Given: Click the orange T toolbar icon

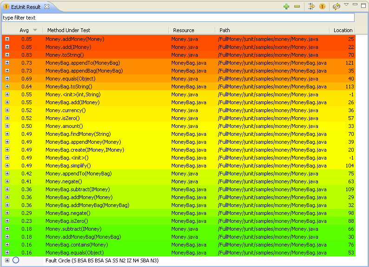Looking at the screenshot, I should click(x=322, y=7).
